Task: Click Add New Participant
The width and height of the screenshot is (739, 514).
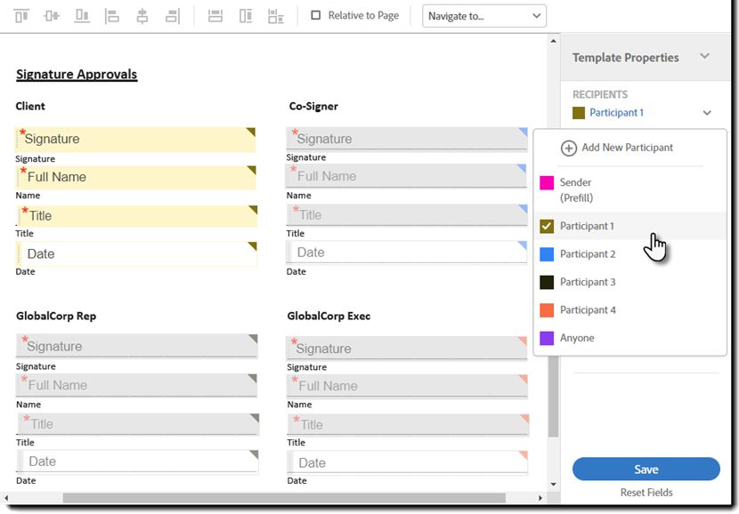Action: tap(617, 148)
